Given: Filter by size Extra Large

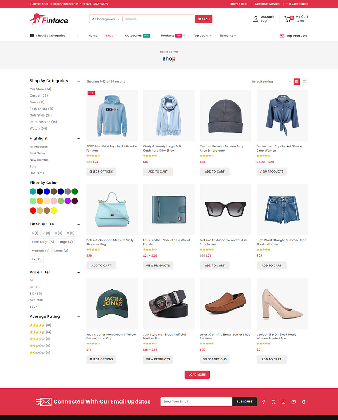Looking at the screenshot, I should 43,242.
